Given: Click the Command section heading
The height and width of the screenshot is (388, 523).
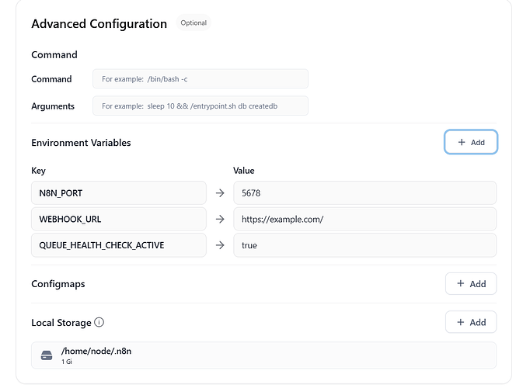Looking at the screenshot, I should tap(54, 54).
